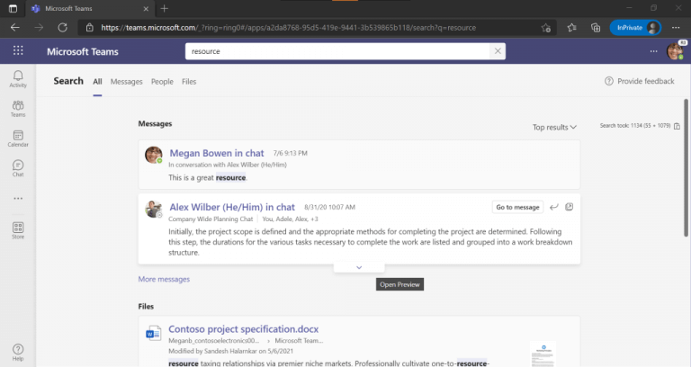Screen dimensions: 691x367
Task: Open the Activity feed in the sidebar
Action: pos(18,79)
